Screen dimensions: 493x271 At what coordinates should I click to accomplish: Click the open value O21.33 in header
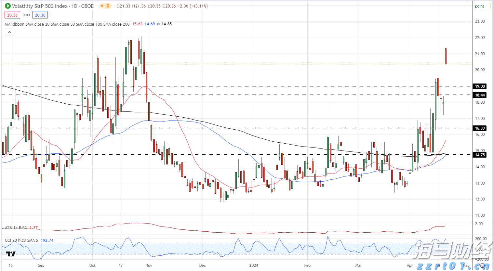click(x=124, y=6)
